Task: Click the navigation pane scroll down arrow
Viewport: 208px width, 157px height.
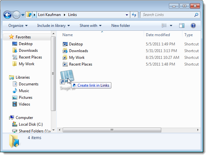Action: [x=53, y=130]
